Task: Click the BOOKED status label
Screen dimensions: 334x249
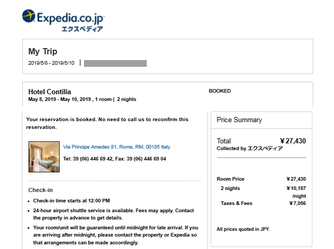Action: click(219, 91)
